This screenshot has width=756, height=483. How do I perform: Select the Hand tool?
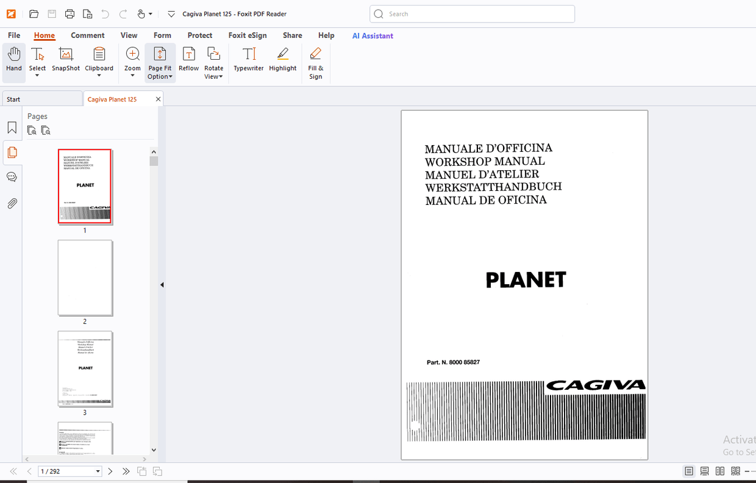[13, 61]
